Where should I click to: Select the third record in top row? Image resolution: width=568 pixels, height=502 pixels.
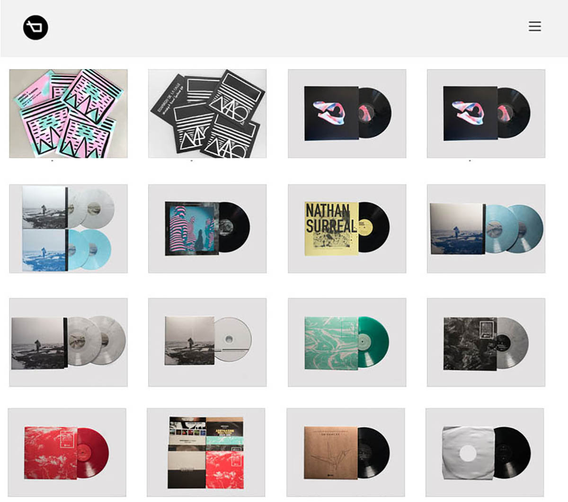tap(347, 114)
